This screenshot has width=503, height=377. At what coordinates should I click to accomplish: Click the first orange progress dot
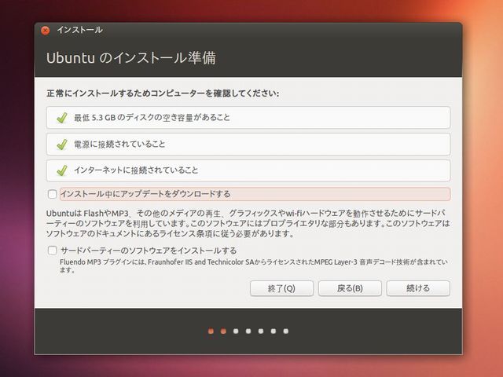pyautogui.click(x=211, y=331)
